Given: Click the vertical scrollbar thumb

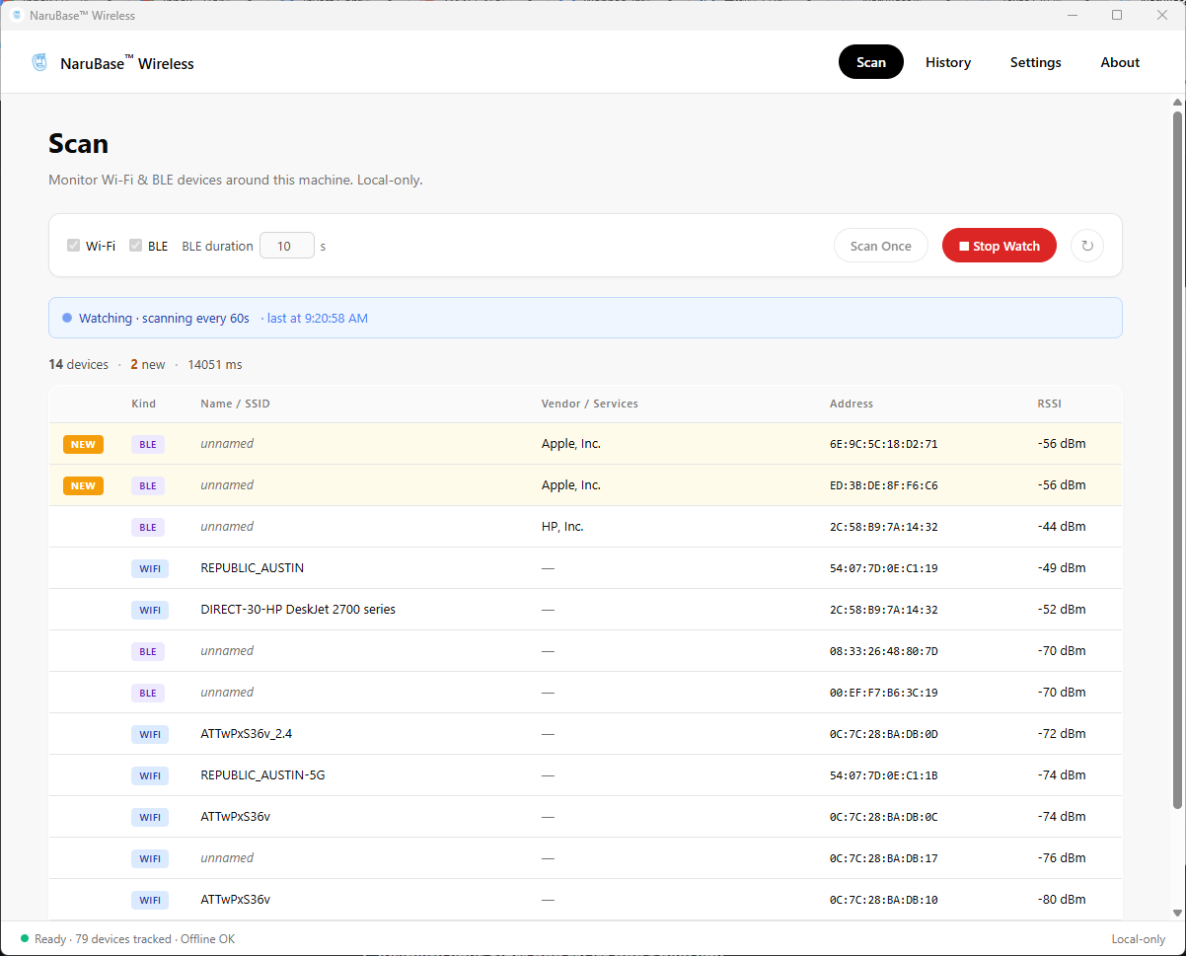Looking at the screenshot, I should (1177, 460).
